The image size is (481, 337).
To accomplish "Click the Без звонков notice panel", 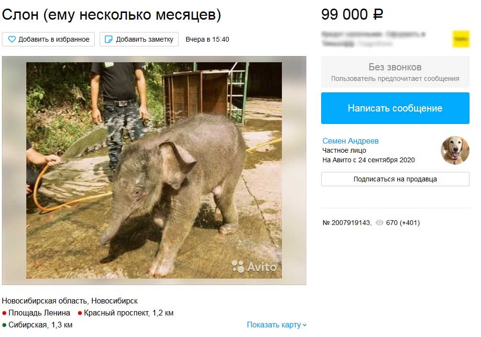I will [395, 72].
